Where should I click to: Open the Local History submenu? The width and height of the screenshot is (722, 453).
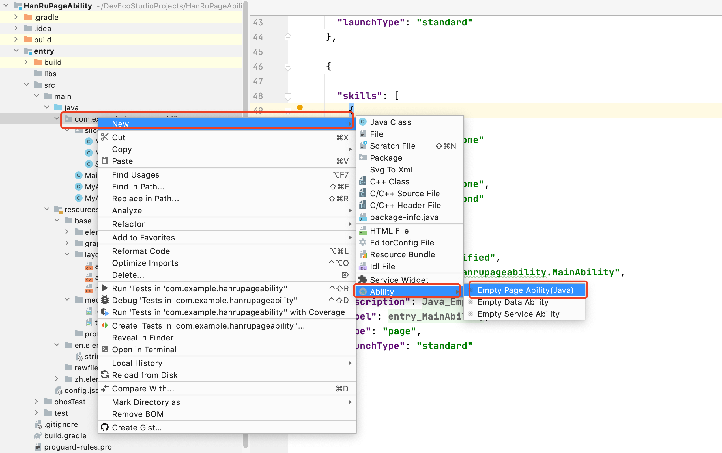coord(227,363)
